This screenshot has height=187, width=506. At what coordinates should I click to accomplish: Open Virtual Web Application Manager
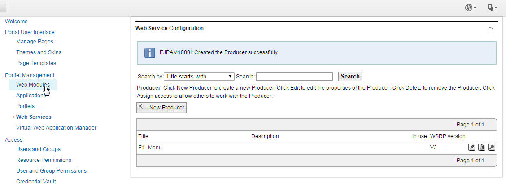click(x=56, y=128)
